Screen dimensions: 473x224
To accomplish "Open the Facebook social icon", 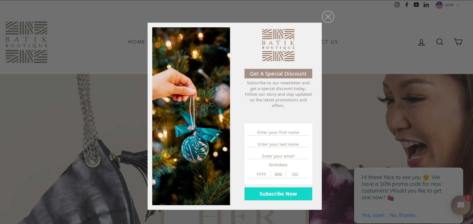I will coord(407,5).
